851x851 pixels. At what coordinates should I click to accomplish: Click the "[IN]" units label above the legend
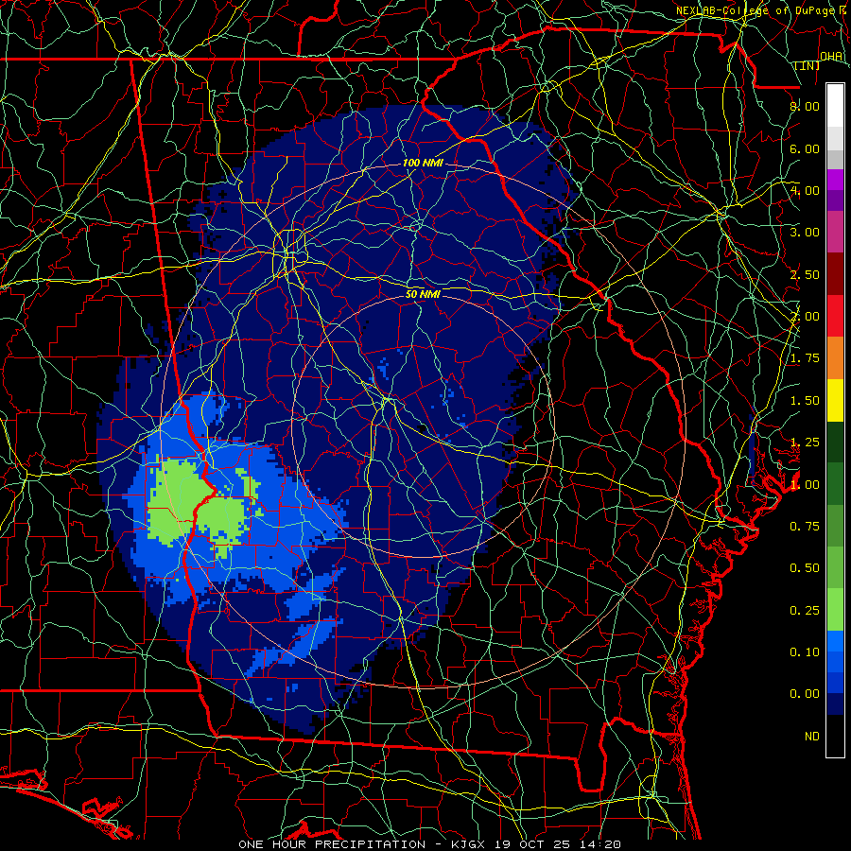[808, 65]
